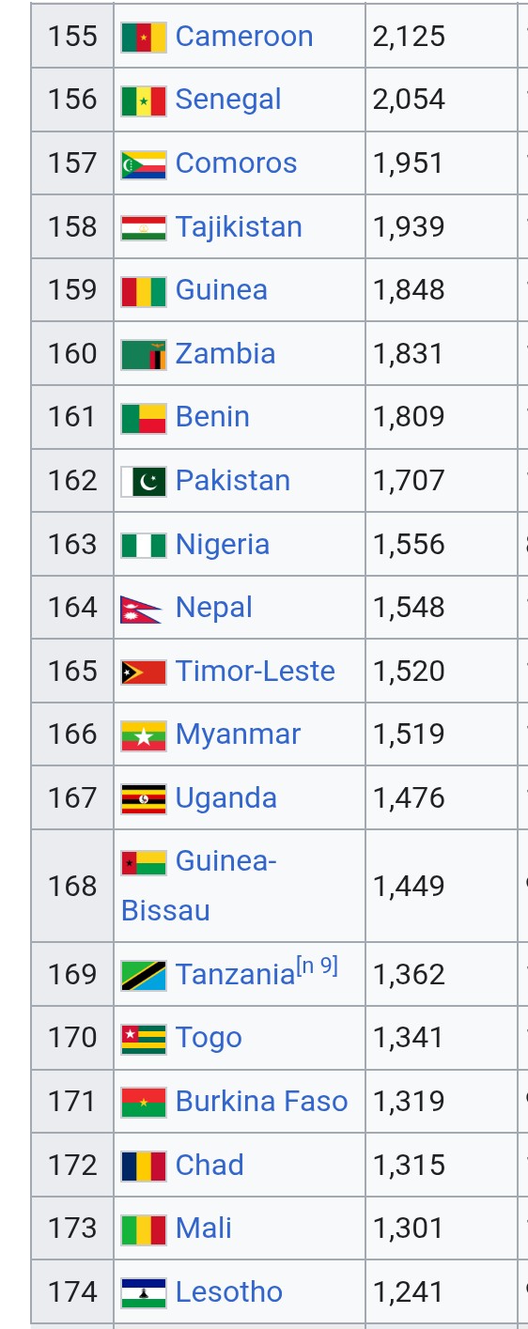Screen dimensions: 528x1329
Task: Click the Senegal flag icon
Action: pyautogui.click(x=144, y=100)
